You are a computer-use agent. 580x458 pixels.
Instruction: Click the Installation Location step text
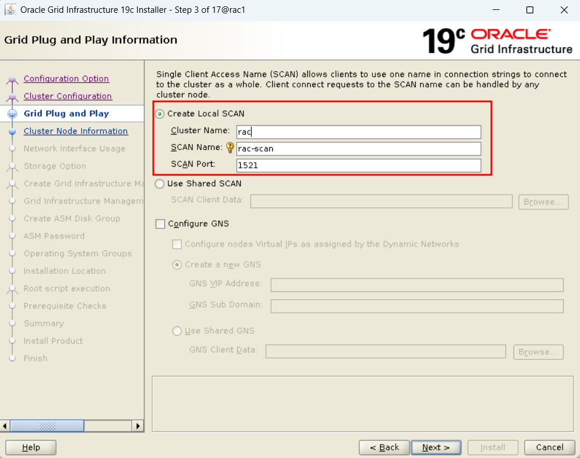pos(64,271)
